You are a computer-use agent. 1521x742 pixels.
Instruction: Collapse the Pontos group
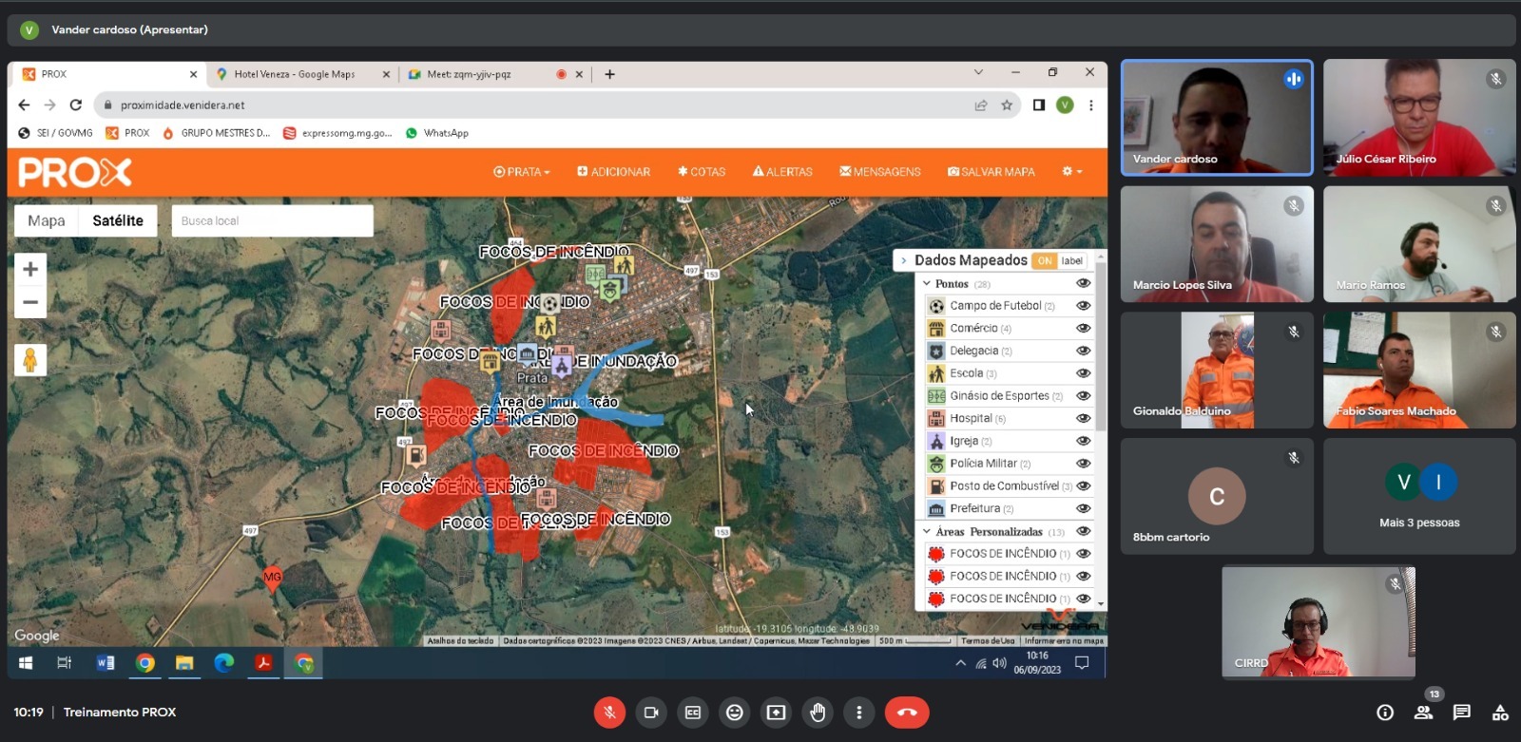[x=927, y=283]
